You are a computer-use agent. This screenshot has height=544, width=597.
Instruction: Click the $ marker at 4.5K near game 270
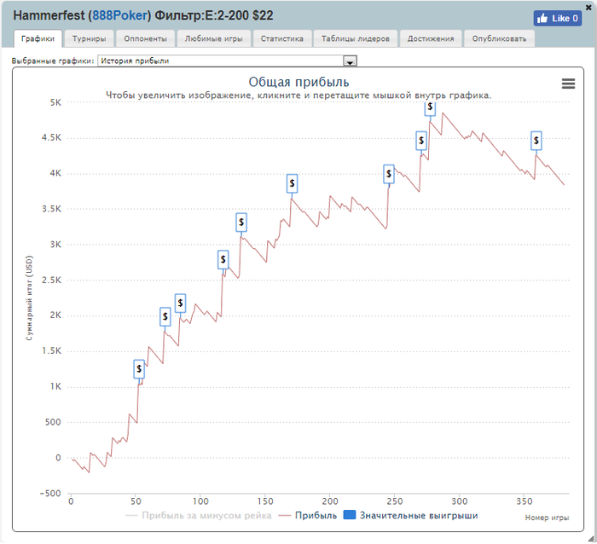click(421, 141)
